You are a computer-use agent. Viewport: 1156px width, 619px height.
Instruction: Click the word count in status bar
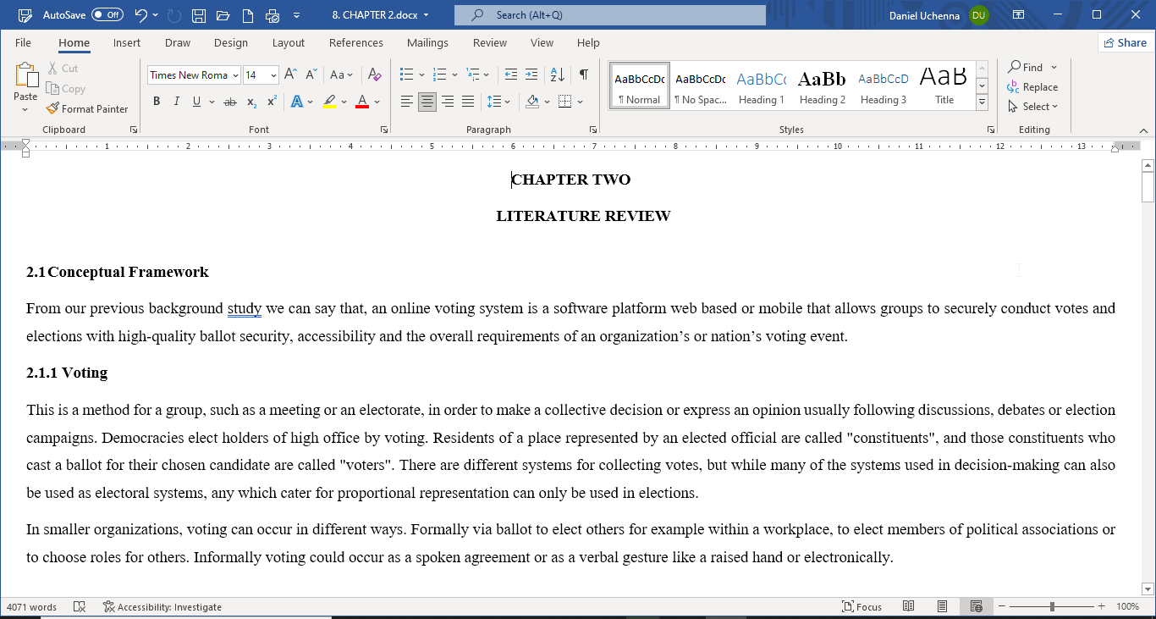(x=31, y=606)
